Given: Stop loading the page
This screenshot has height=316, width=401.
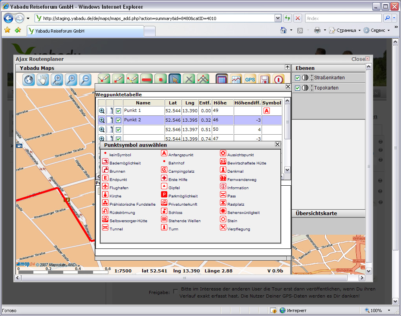Looking at the screenshot, I should point(298,18).
